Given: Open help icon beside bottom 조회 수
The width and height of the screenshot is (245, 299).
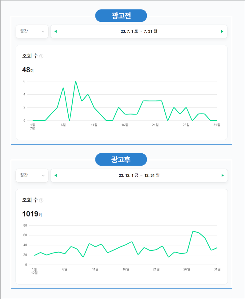Looking at the screenshot, I should click(x=41, y=200).
